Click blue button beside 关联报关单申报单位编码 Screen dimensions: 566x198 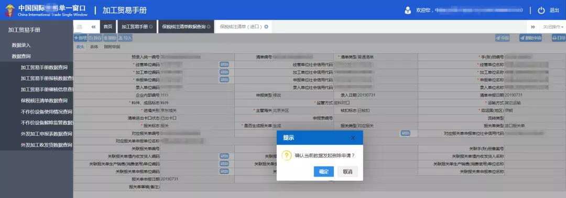(224, 171)
